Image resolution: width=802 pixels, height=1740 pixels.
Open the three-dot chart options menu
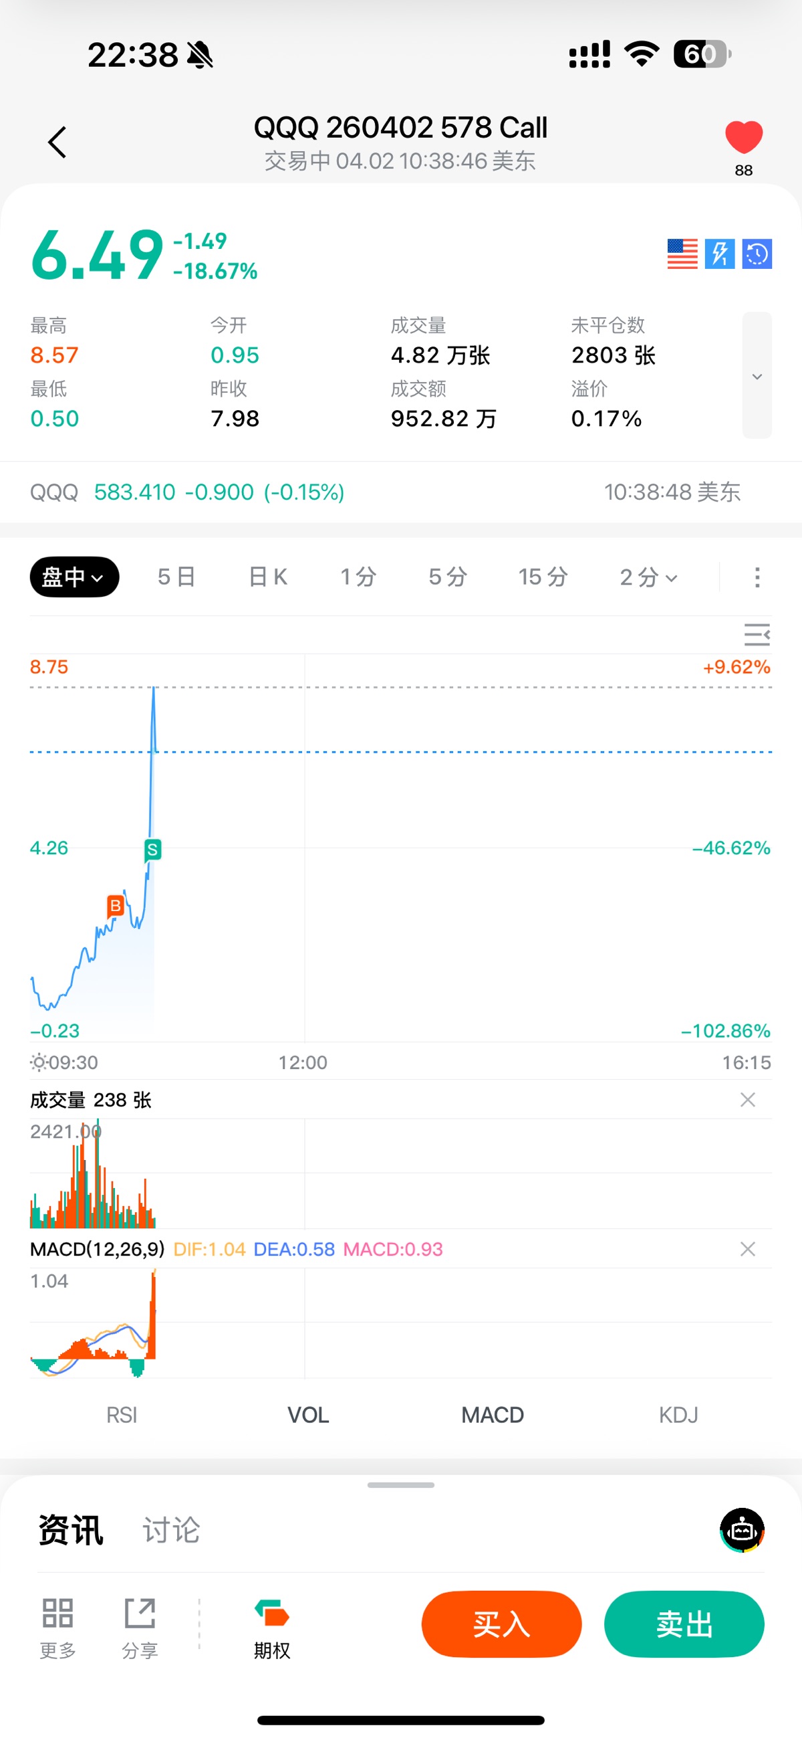pyautogui.click(x=757, y=577)
